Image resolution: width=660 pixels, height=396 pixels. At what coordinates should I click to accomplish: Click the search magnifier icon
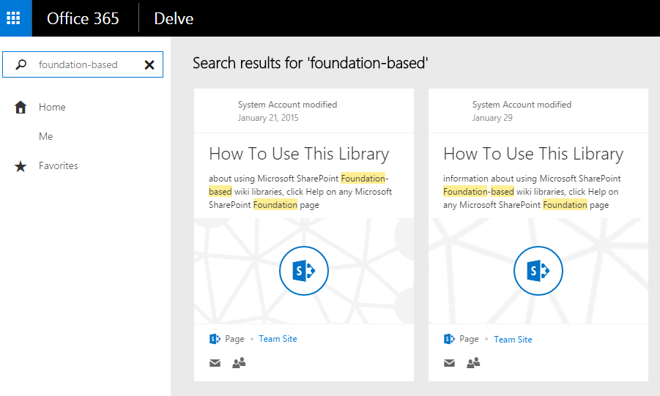21,64
